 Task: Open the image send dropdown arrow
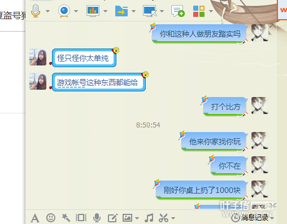[x=137, y=218]
